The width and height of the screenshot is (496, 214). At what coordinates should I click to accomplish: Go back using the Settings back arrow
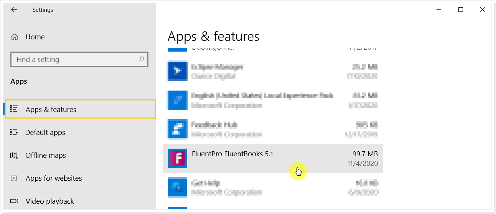[x=14, y=10]
